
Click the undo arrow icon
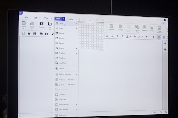click(53, 34)
